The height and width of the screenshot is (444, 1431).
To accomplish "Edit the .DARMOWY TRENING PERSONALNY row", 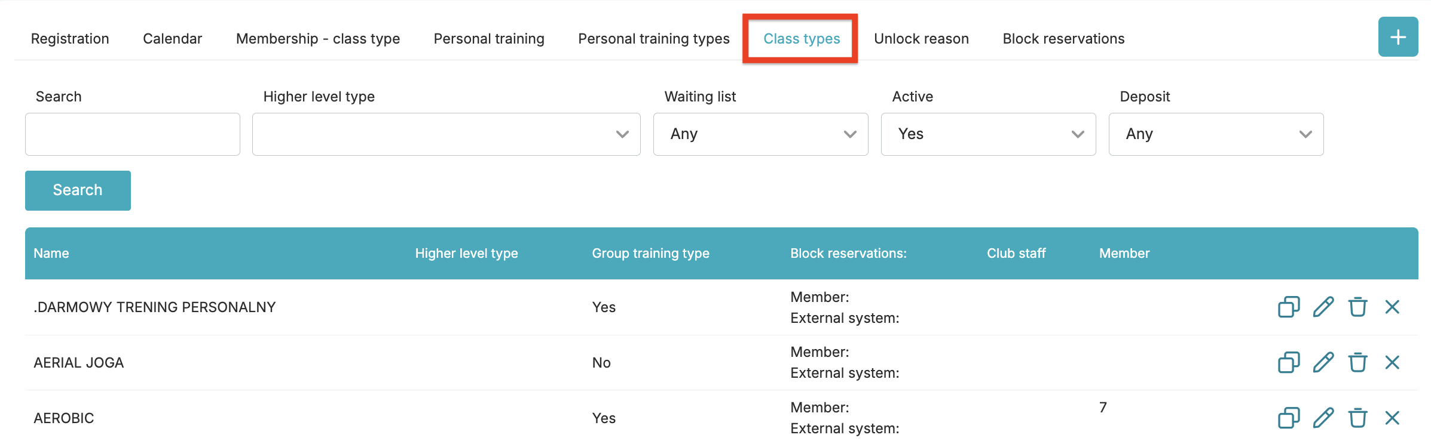I will (x=1323, y=307).
